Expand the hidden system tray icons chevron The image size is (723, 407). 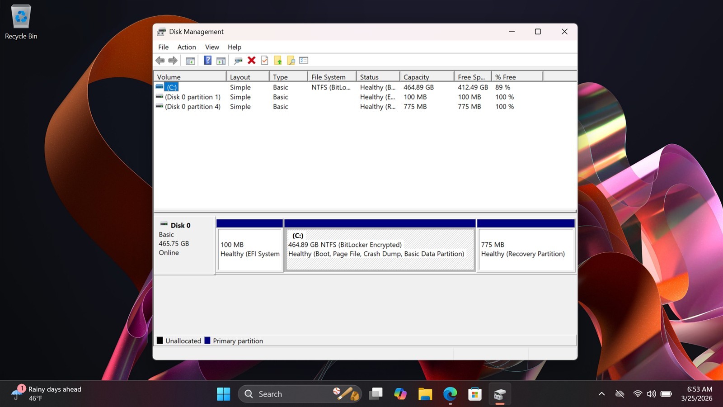point(601,394)
